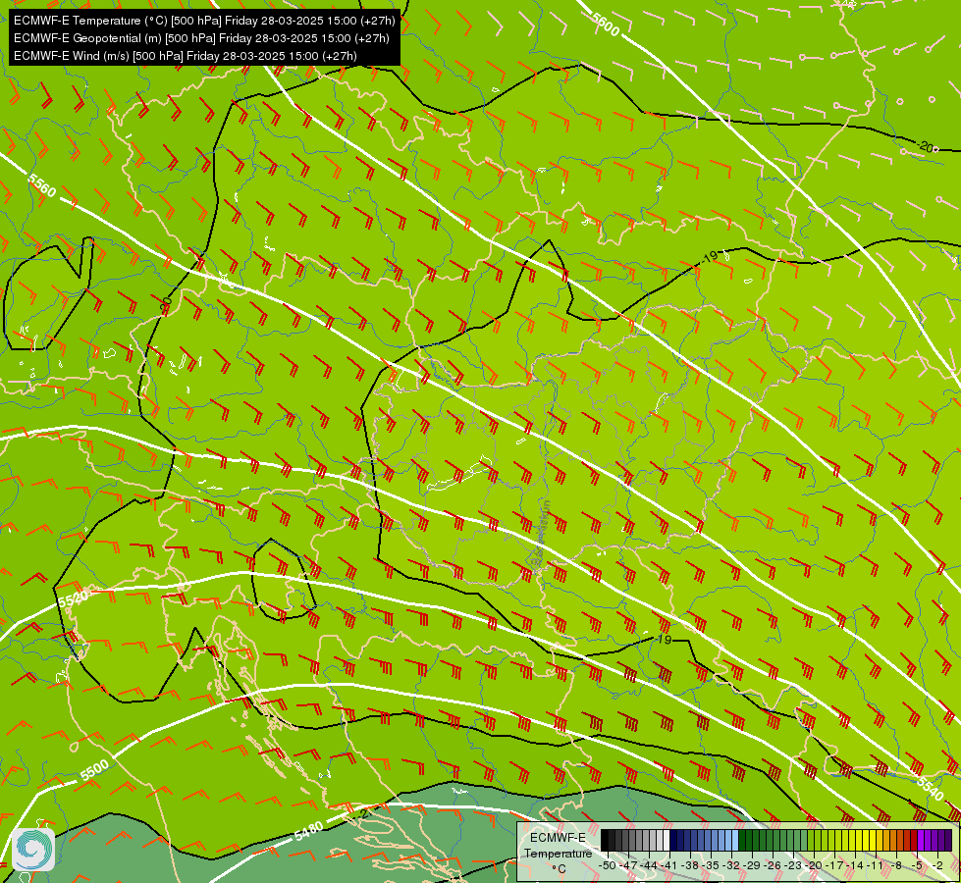The width and height of the screenshot is (961, 883).
Task: Click the -5 legend tick value
Action: 918,865
